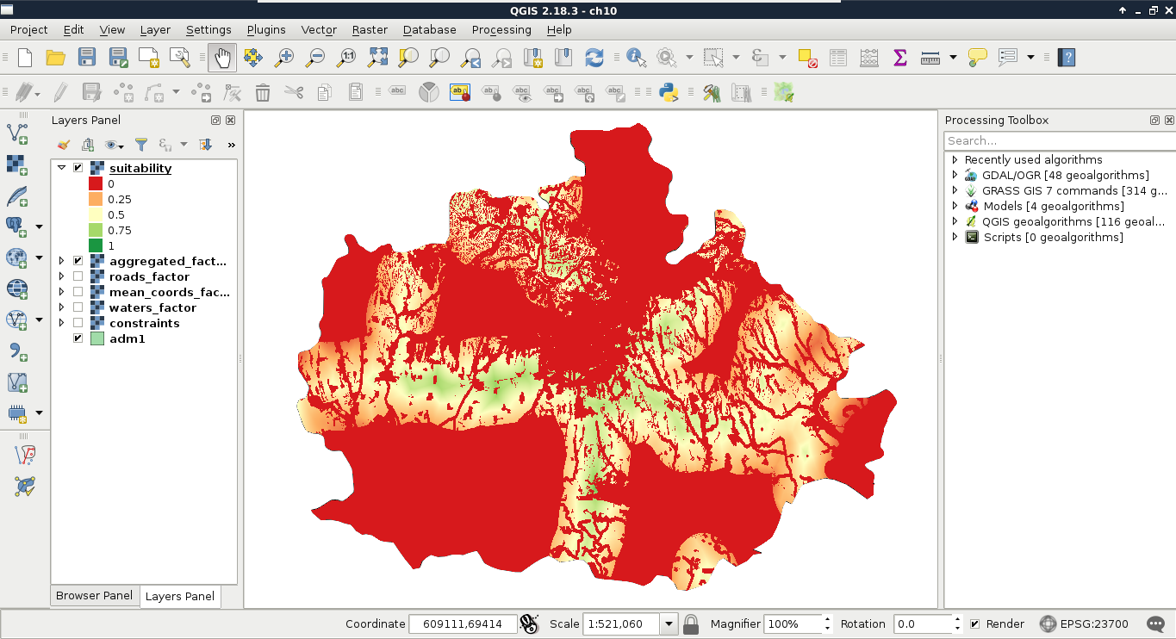1176x639 pixels.
Task: Click the Zoom In magnifier tool
Action: click(x=284, y=58)
